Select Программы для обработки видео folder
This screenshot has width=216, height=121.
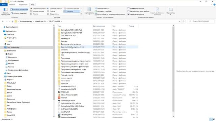tap(73, 70)
